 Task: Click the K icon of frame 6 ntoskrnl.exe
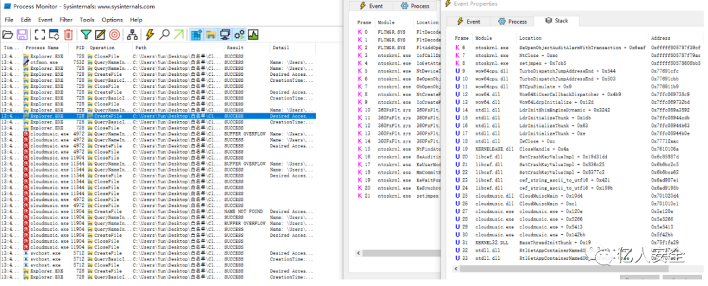point(458,47)
